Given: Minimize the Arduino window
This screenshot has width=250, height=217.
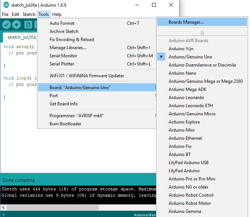Looking at the screenshot, I should tap(137, 5).
